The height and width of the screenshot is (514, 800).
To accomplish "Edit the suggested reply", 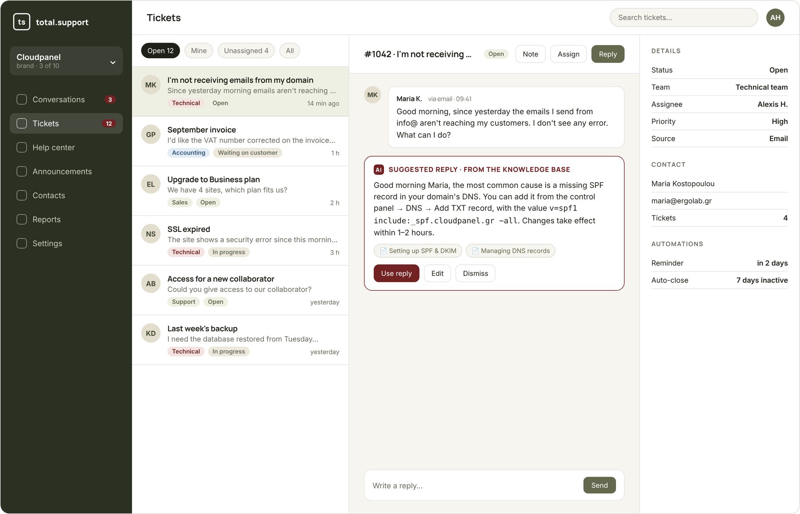I will pyautogui.click(x=437, y=274).
